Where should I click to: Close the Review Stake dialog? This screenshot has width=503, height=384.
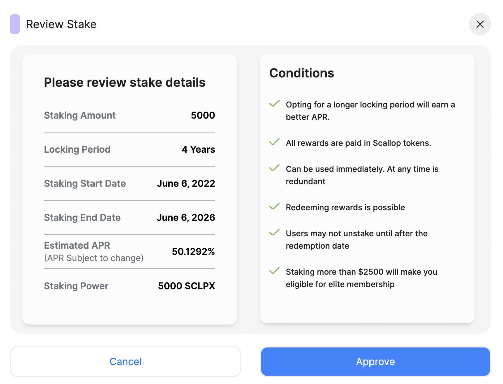click(480, 24)
